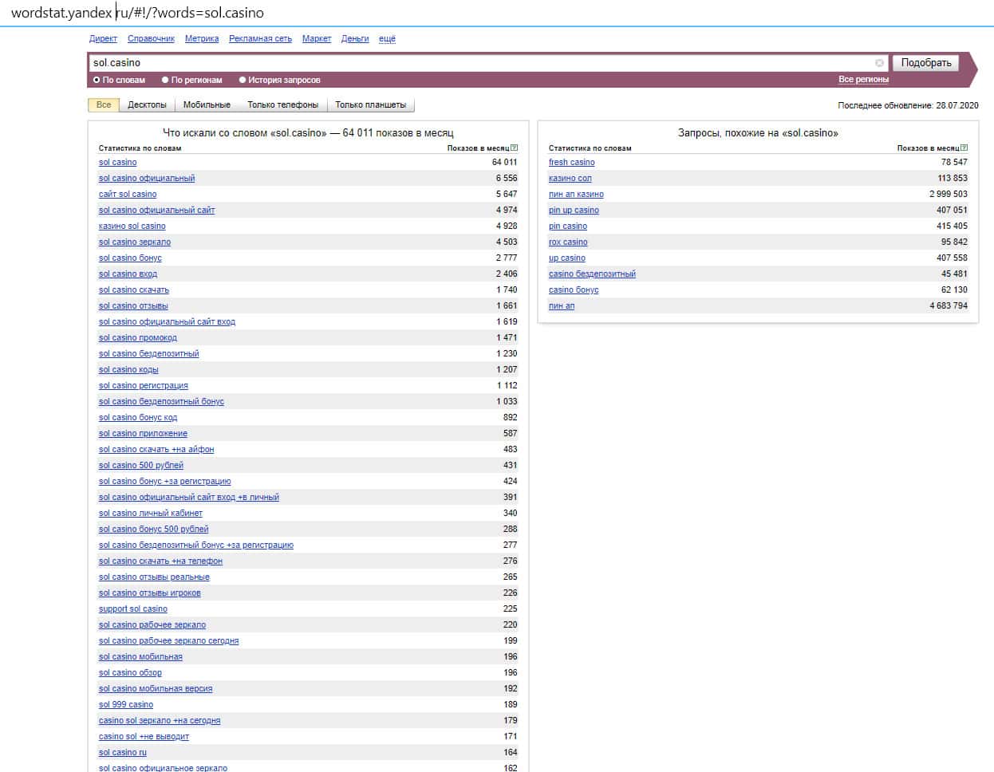This screenshot has width=994, height=772.
Task: Click help icon in left table header
Action: [515, 148]
